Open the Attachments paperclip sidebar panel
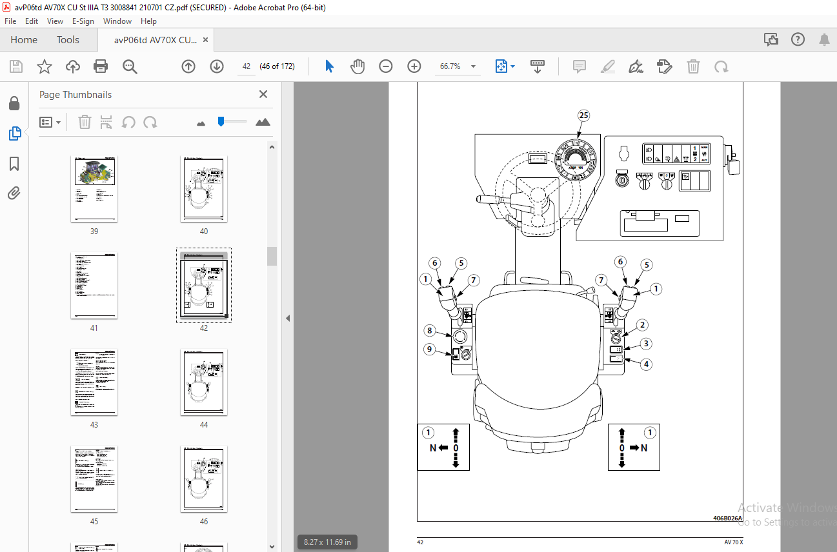This screenshot has width=837, height=552. point(14,193)
